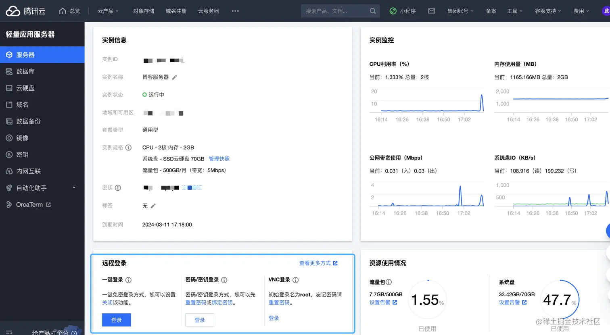Click the 服务器 sidebar icon
610x335 pixels.
point(9,55)
